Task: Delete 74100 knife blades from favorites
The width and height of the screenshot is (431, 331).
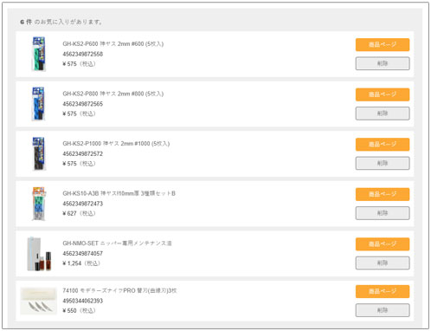Action: click(383, 310)
